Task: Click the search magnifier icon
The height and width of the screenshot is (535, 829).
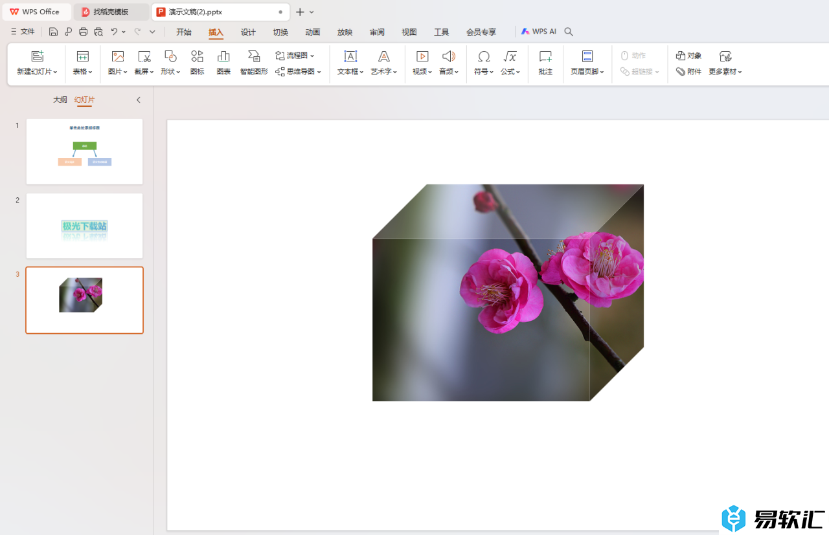Action: (x=569, y=32)
